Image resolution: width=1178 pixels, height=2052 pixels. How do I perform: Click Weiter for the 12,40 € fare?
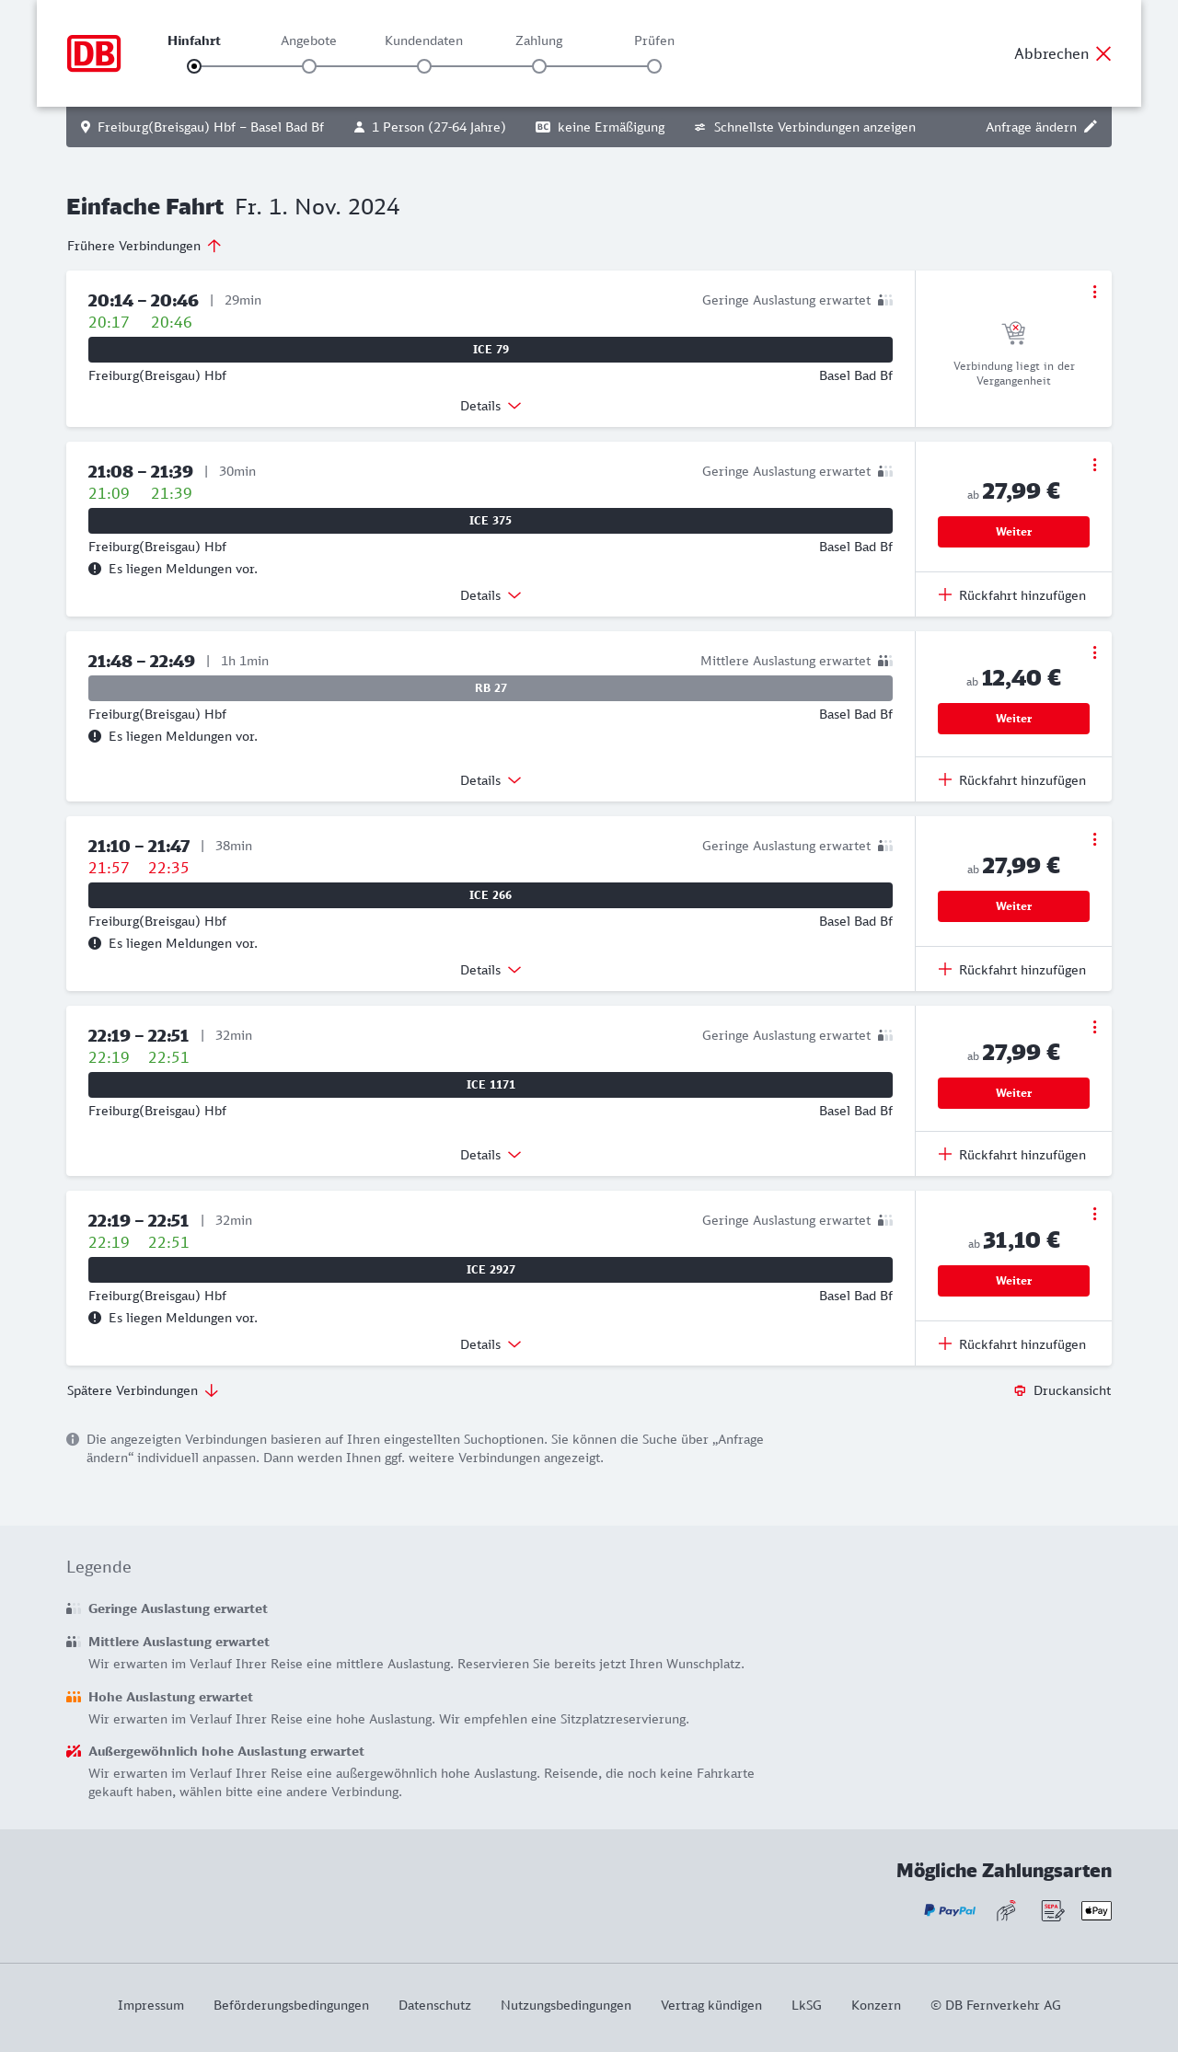tap(1013, 719)
